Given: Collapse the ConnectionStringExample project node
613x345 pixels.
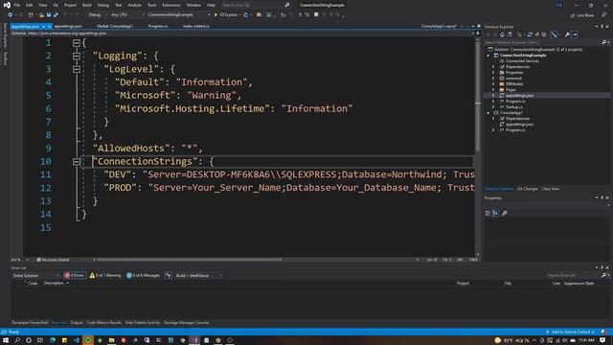Looking at the screenshot, I should [488, 56].
